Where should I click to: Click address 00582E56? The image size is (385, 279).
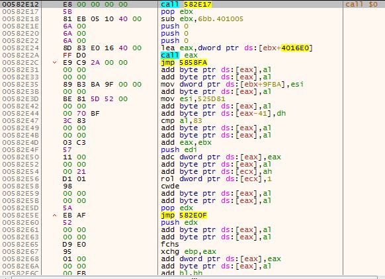tap(21, 179)
